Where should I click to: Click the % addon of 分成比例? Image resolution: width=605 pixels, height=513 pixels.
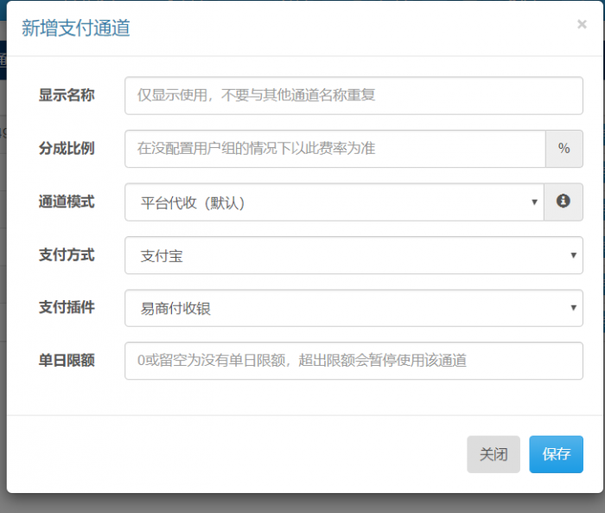pyautogui.click(x=564, y=149)
